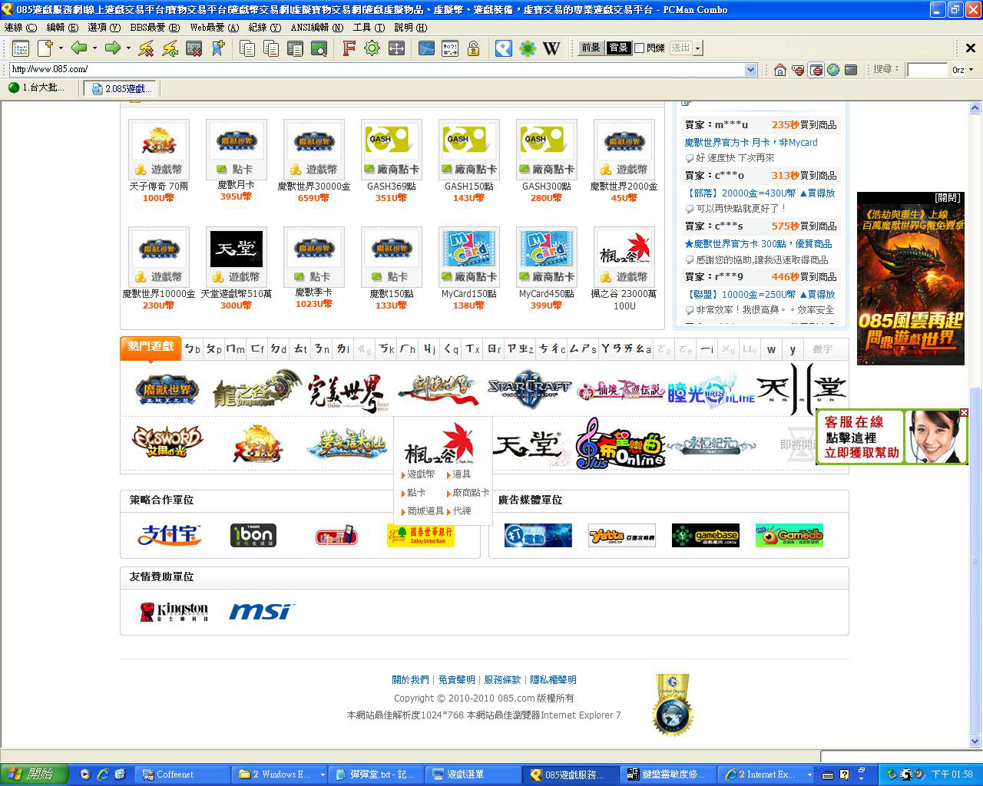Screen dimensions: 983x786
Task: Open the BBS最愛 menu
Action: (154, 27)
